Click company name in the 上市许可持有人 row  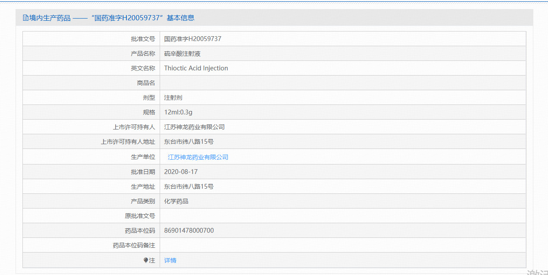(x=194, y=127)
